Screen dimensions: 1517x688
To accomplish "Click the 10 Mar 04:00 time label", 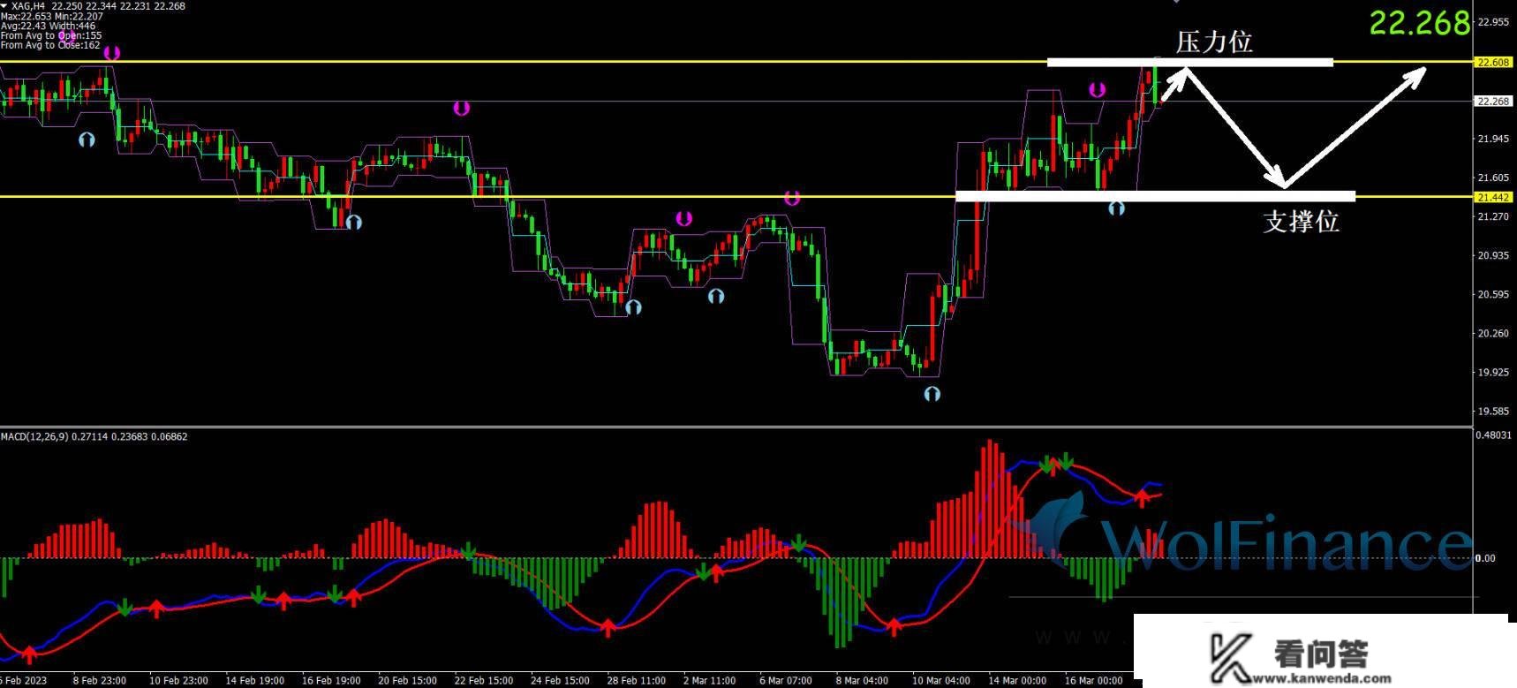I will click(941, 681).
